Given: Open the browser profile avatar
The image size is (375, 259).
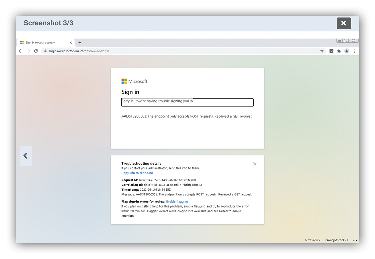Looking at the screenshot, I should (x=347, y=51).
